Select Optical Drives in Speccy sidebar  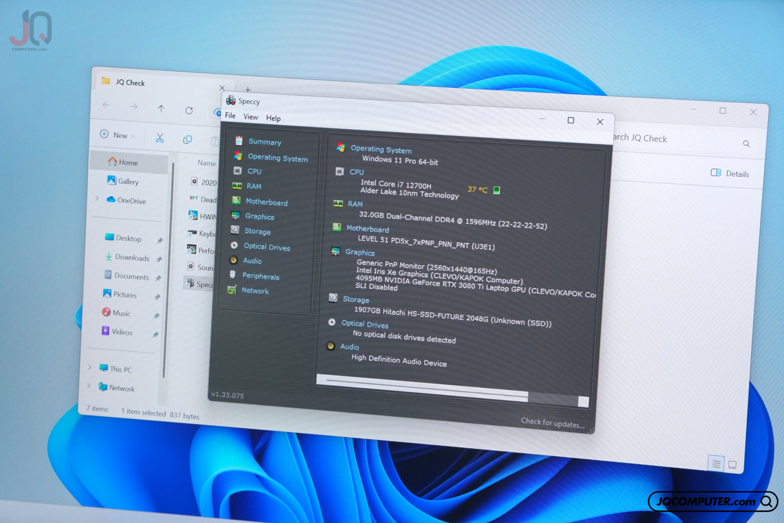[x=267, y=247]
